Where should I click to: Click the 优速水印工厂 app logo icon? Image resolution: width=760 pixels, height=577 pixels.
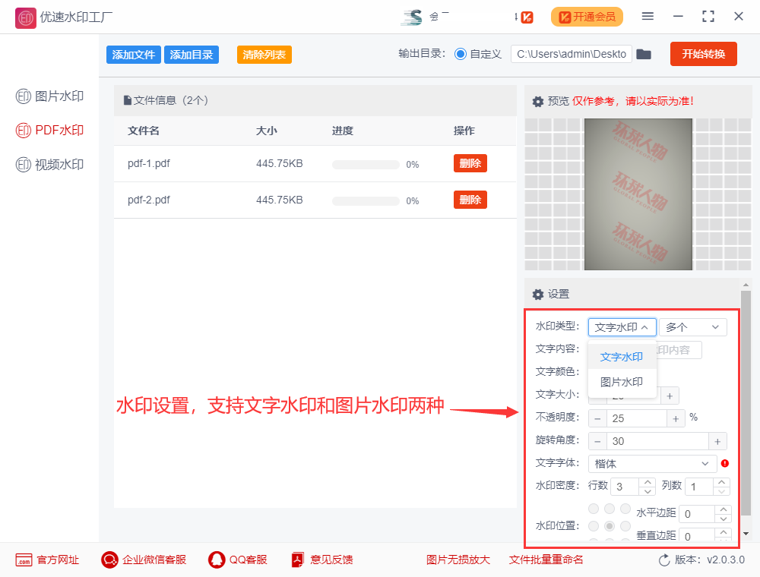point(25,18)
